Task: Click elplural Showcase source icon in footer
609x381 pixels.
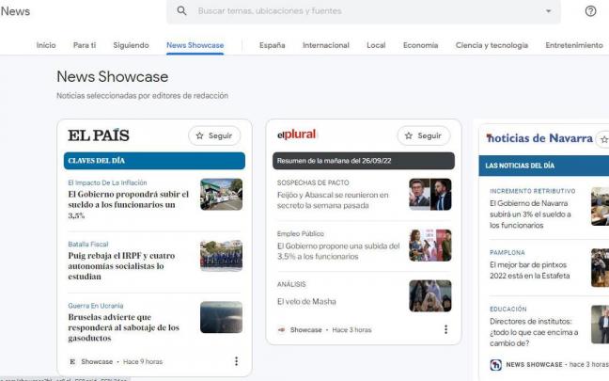Action: click(x=282, y=329)
